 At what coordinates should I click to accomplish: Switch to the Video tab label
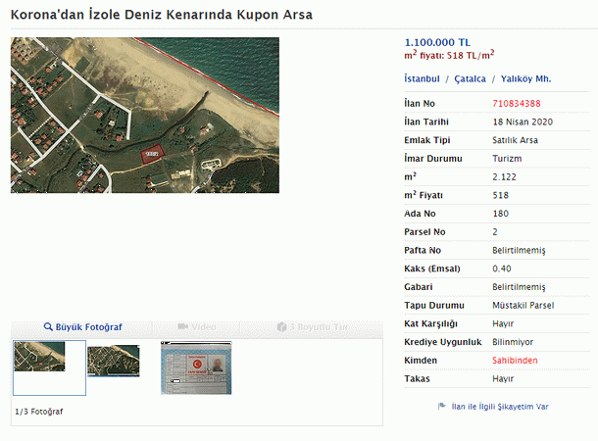pyautogui.click(x=204, y=326)
